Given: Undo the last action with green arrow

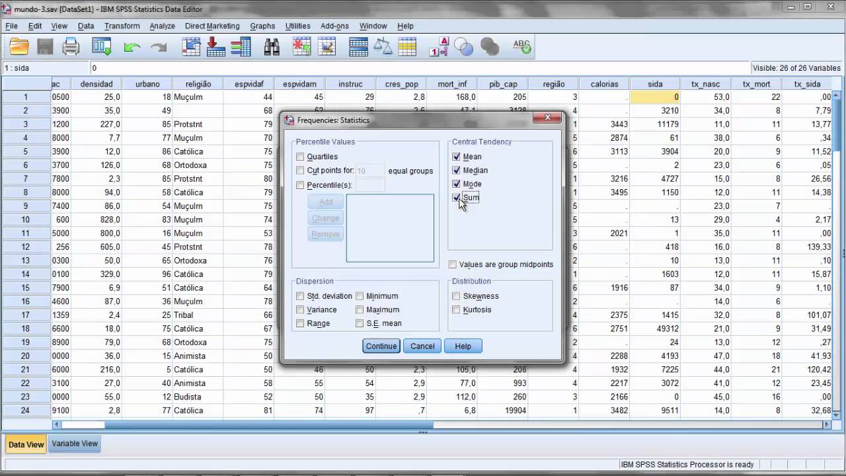Looking at the screenshot, I should 132,47.
